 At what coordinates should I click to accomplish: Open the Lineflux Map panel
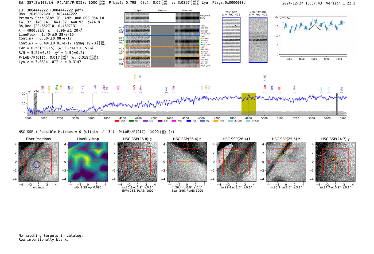88,162
